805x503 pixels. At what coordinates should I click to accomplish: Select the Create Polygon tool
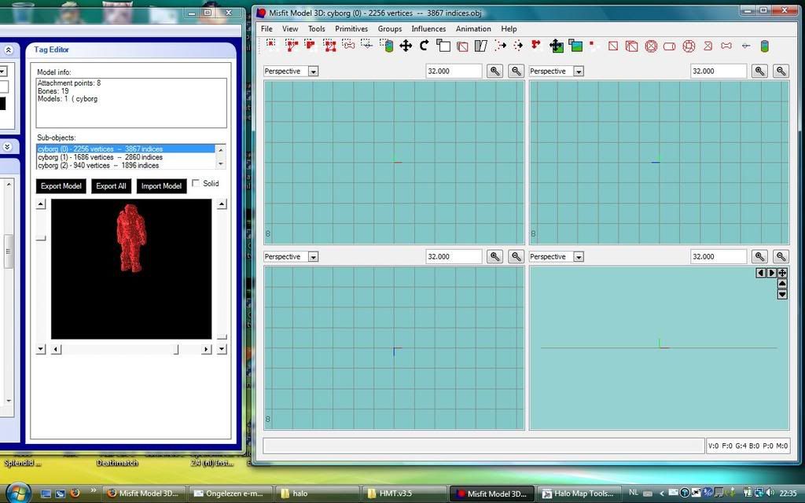coord(708,46)
